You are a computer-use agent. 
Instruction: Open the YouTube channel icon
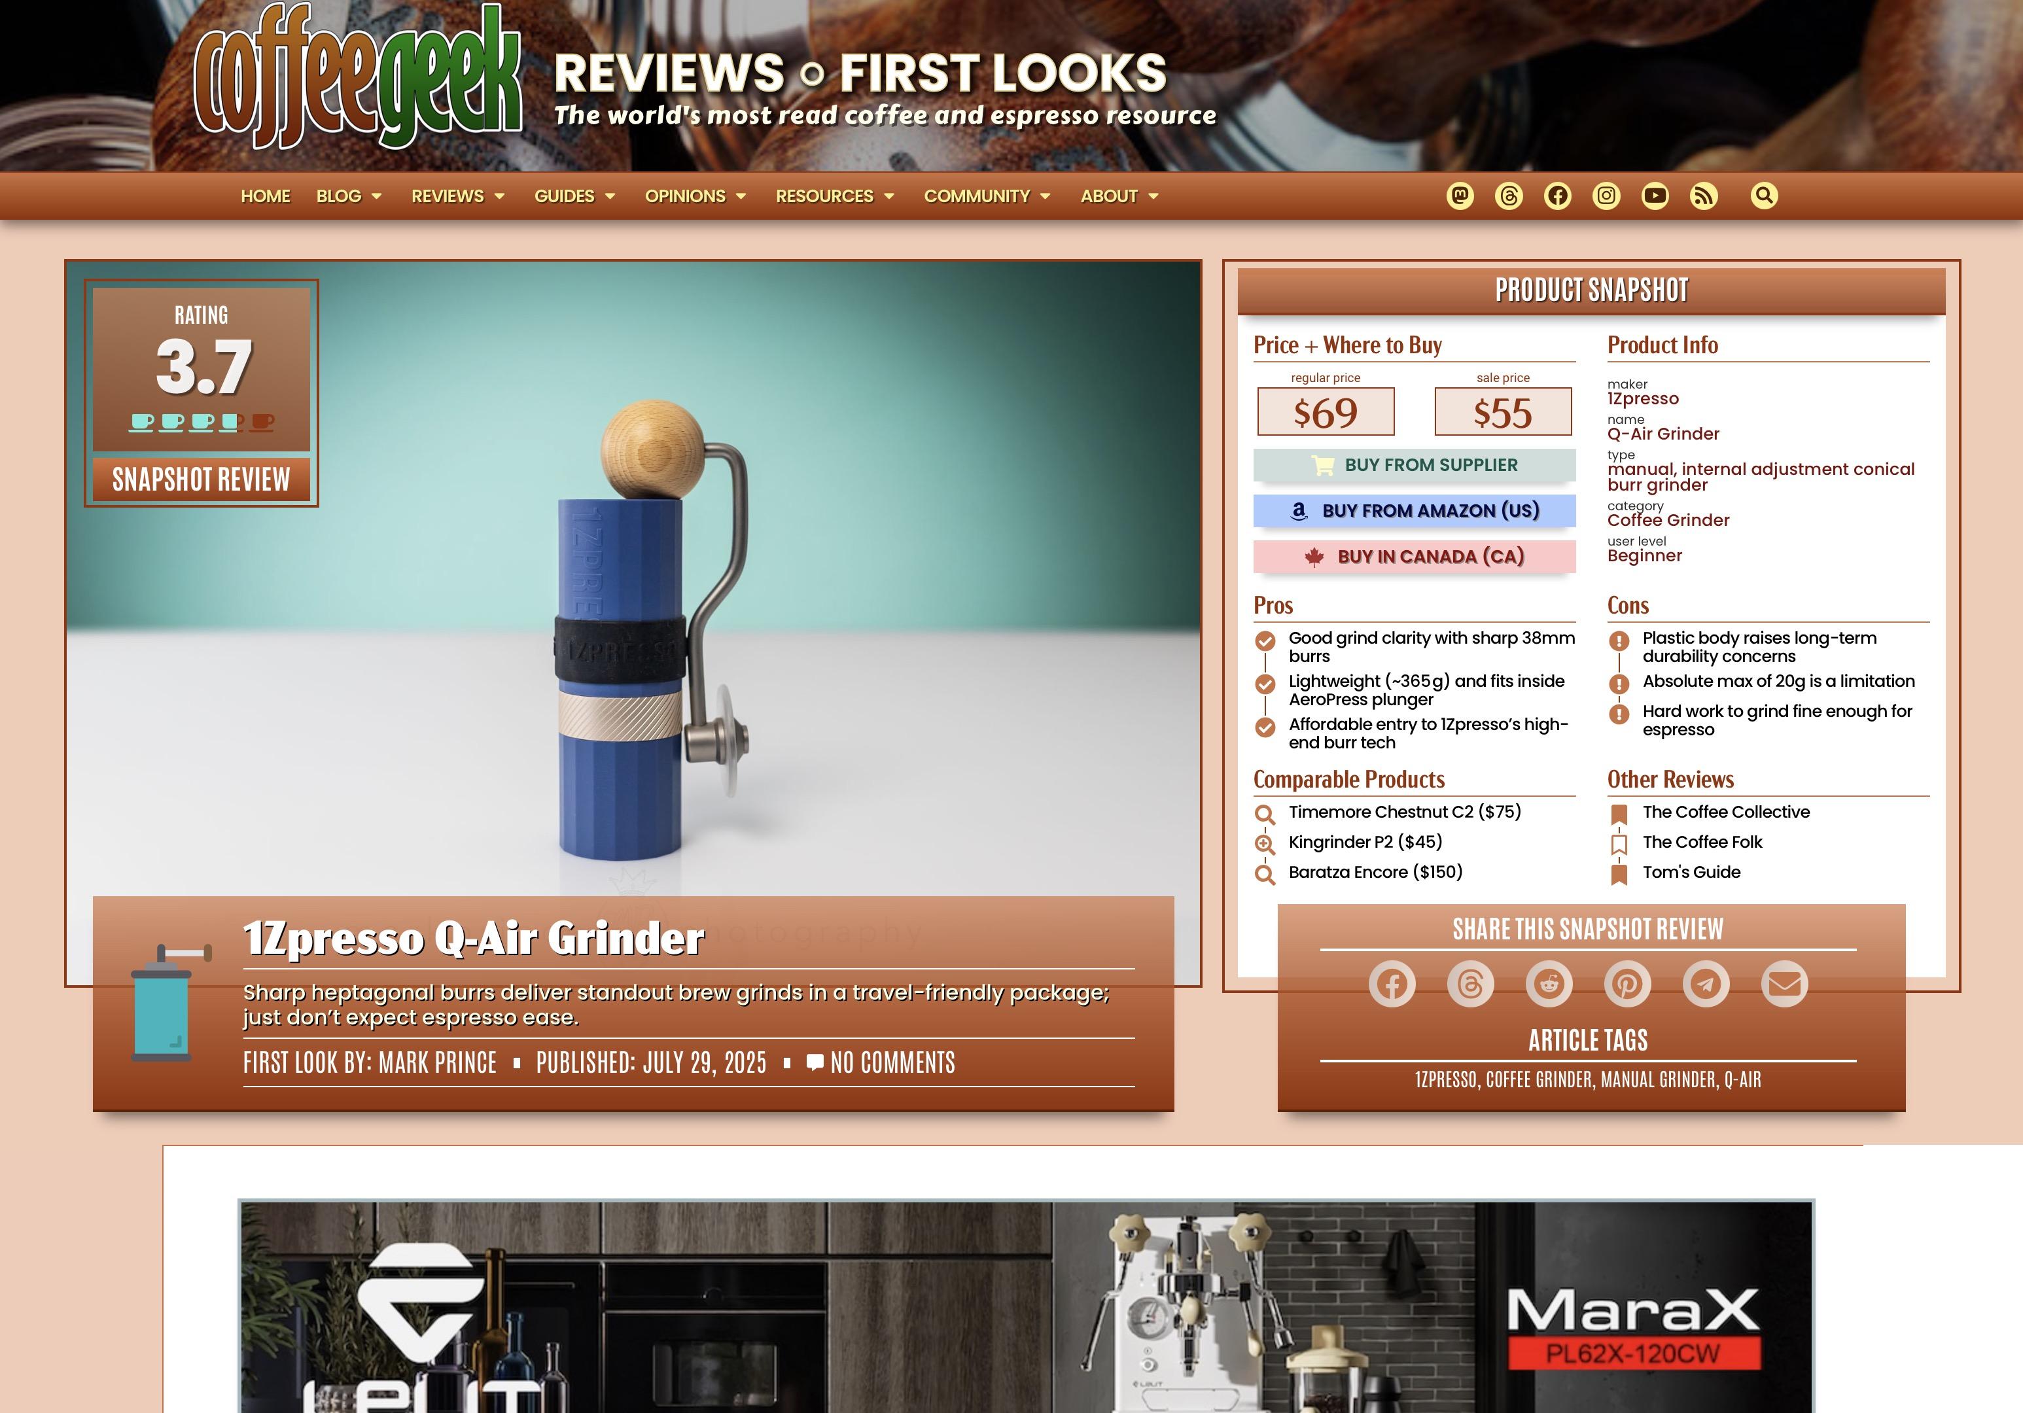click(1655, 196)
